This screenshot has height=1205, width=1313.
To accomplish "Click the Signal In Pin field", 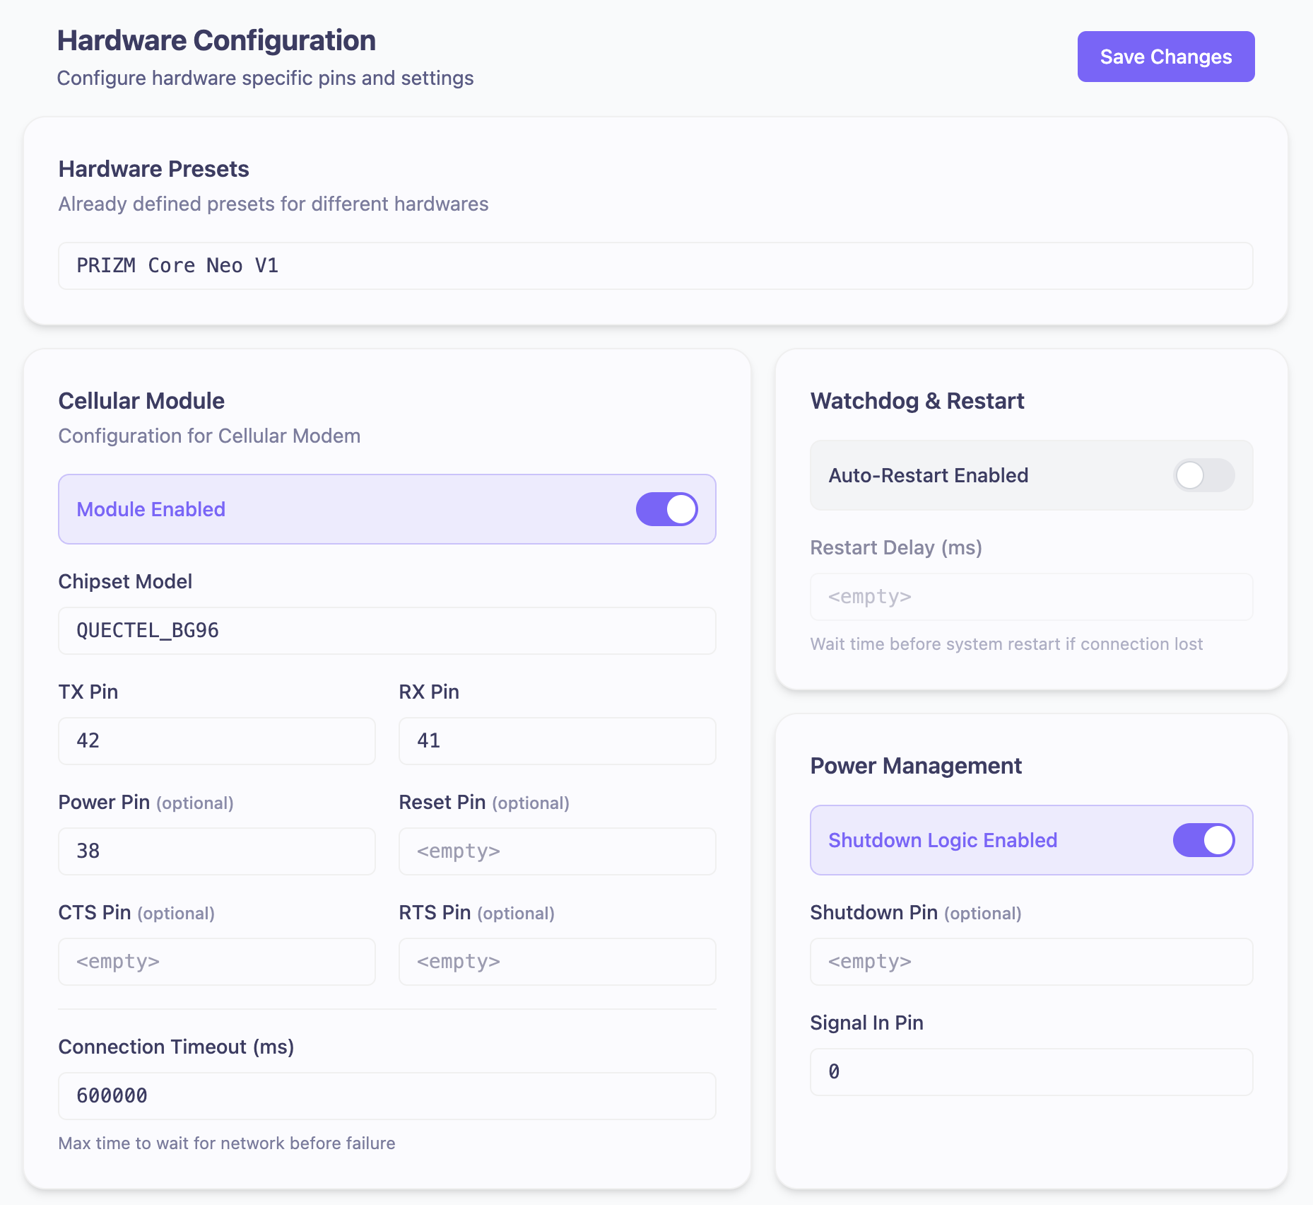I will (x=1032, y=1072).
